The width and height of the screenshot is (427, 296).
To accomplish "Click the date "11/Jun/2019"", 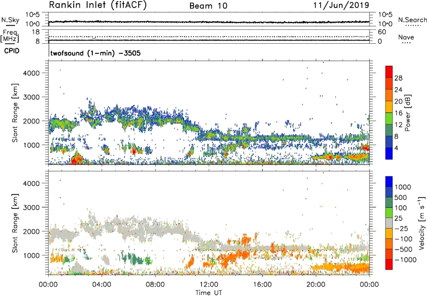I will click(x=341, y=5).
